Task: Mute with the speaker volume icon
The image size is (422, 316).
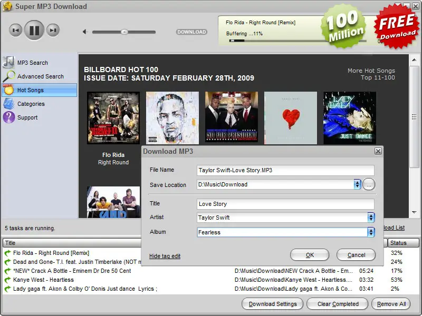Action: point(85,32)
